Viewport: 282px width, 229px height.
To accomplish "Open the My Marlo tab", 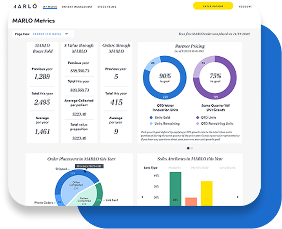I will pyautogui.click(x=50, y=7).
